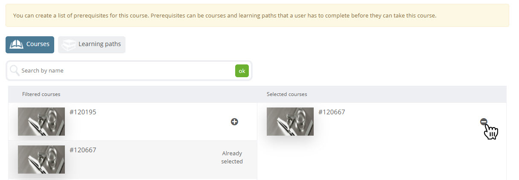Viewport: 519px width, 180px height.
Task: Click the Filtered courses column header
Action: point(41,94)
